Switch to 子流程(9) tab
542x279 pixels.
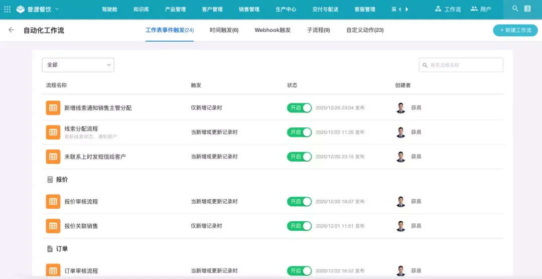318,30
